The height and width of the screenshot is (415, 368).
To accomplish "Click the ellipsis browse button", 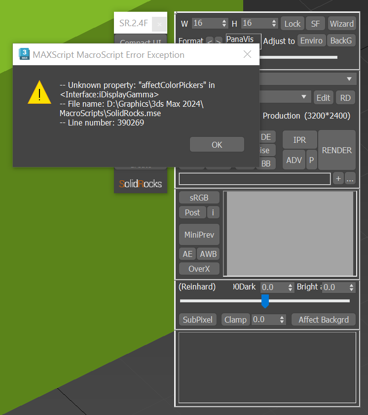I will [350, 179].
